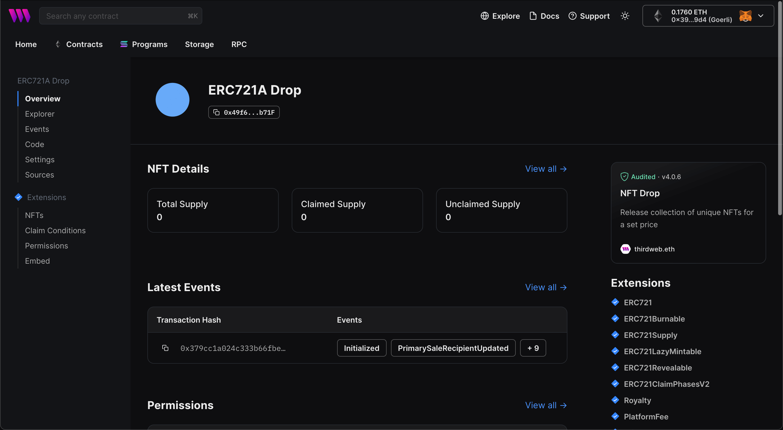Open Docs via the document icon

pos(533,16)
